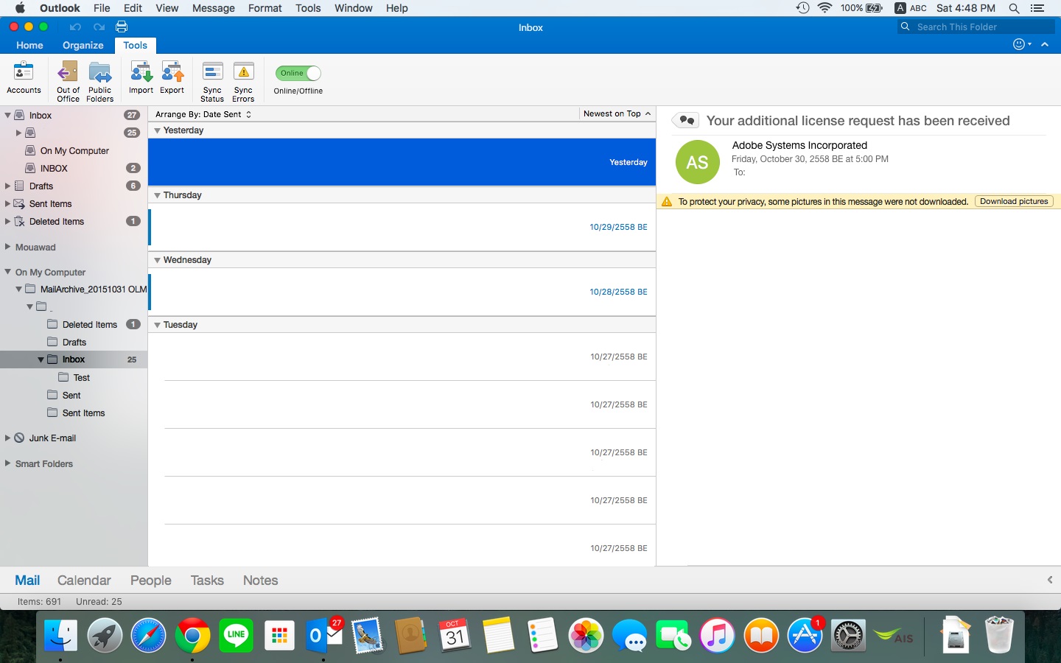The width and height of the screenshot is (1061, 663).
Task: Switch to Notes view
Action: click(x=260, y=580)
